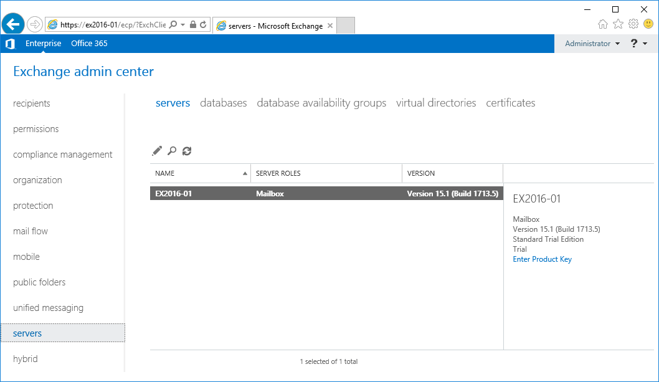
Task: Click the browser home icon
Action: [603, 24]
